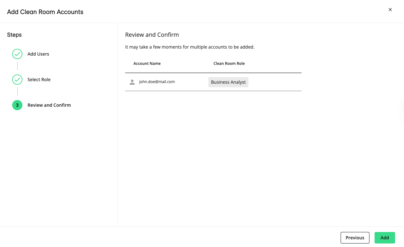
Task: Click the Steps sidebar heading
Action: tap(14, 35)
